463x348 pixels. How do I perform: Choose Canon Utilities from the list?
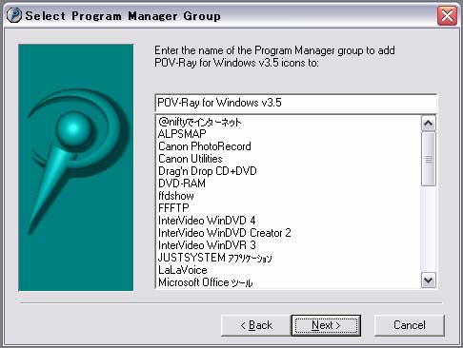pyautogui.click(x=191, y=159)
